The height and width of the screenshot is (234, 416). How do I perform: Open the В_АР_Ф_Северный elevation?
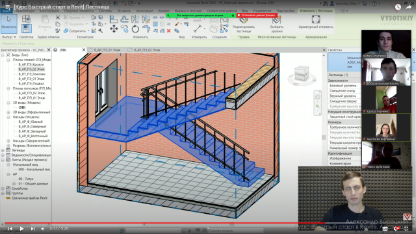pos(32,127)
